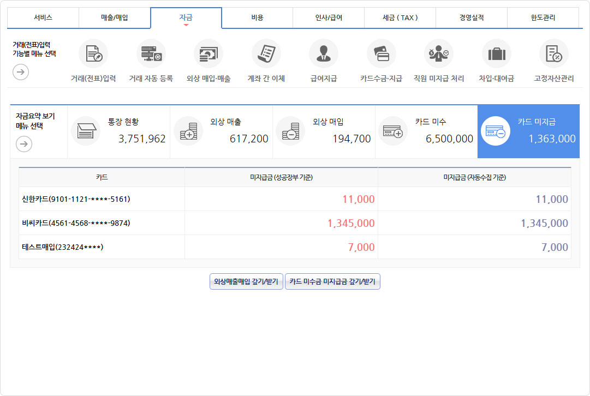Image resolution: width=590 pixels, height=396 pixels.
Task: Click the 미지급금 (성공장부 기준) column header
Action: pos(281,177)
